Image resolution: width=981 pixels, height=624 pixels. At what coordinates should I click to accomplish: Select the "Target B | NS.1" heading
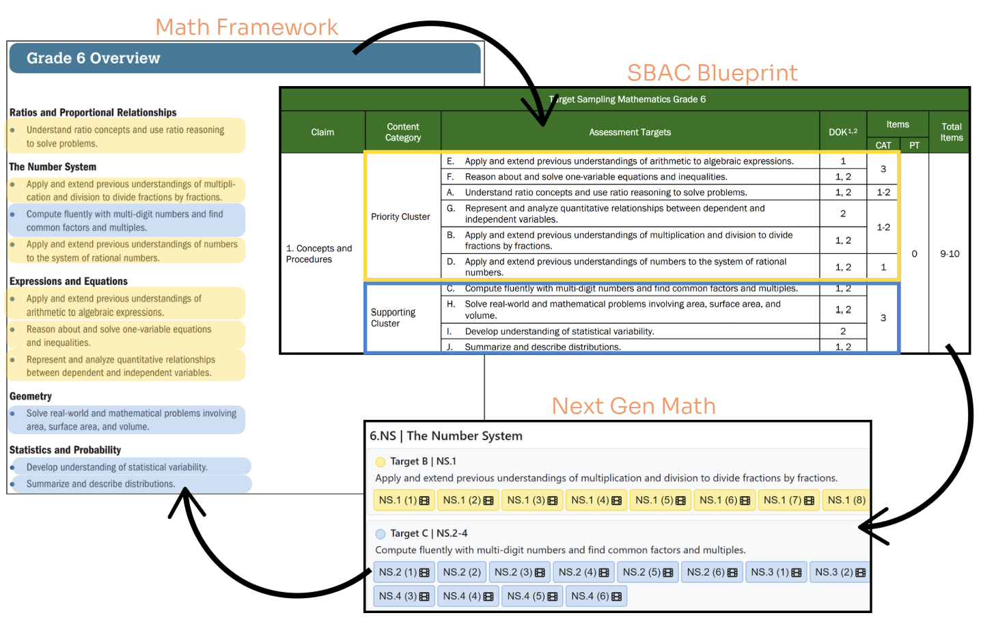[x=423, y=462]
